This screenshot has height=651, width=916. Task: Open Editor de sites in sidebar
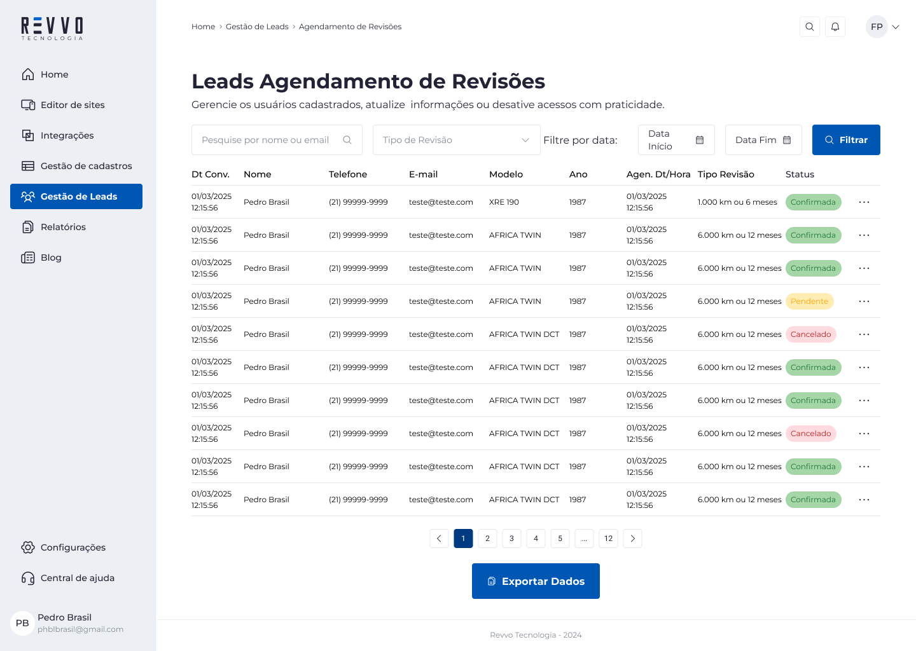click(73, 105)
